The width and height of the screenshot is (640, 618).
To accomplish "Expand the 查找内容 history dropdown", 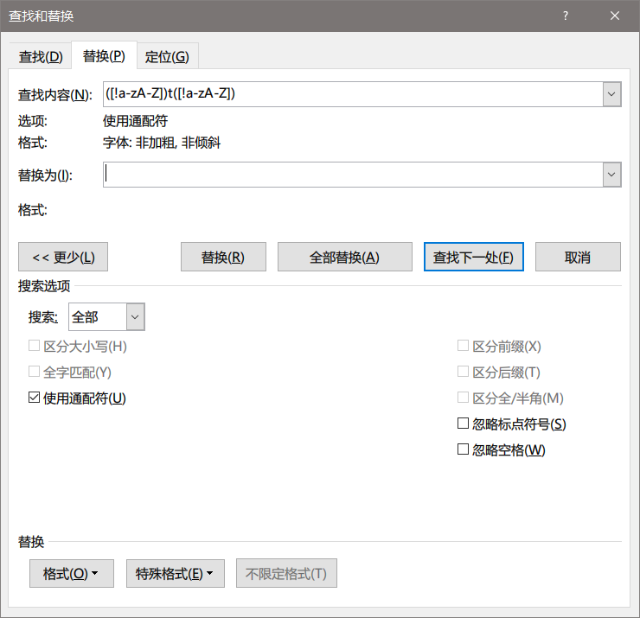I will pos(611,94).
